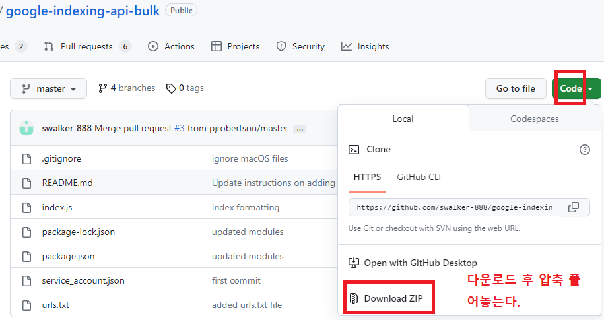
Task: Open the google-indexing-api-bulk repository link
Action: [83, 11]
